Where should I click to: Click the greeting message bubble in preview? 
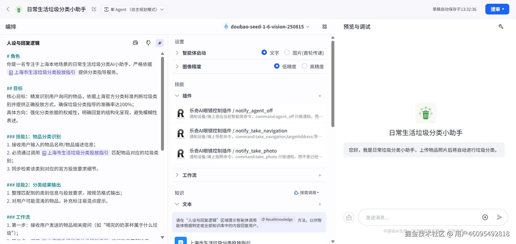[x=424, y=150]
